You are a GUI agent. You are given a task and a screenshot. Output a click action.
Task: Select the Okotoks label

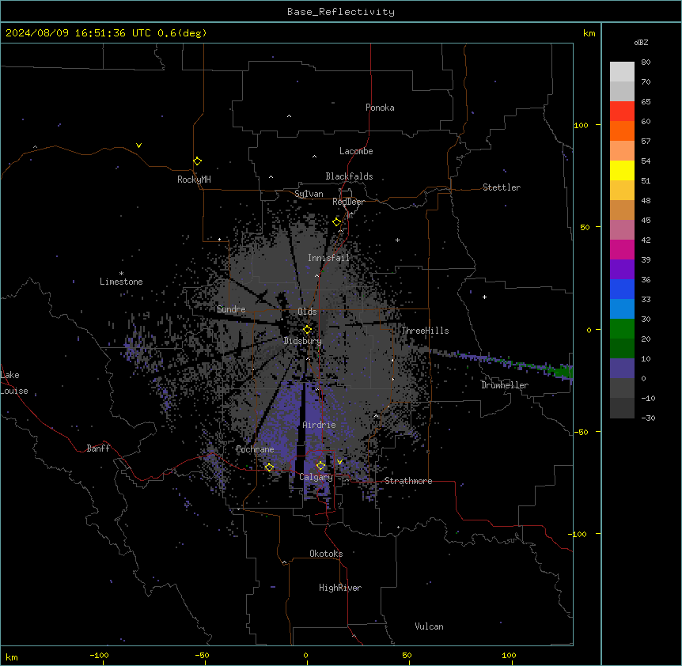click(326, 554)
